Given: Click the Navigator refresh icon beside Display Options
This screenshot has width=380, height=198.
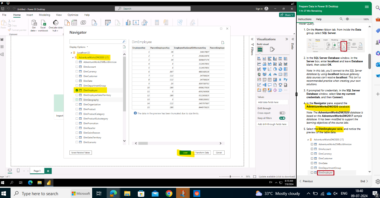Looking at the screenshot, I should [x=124, y=47].
